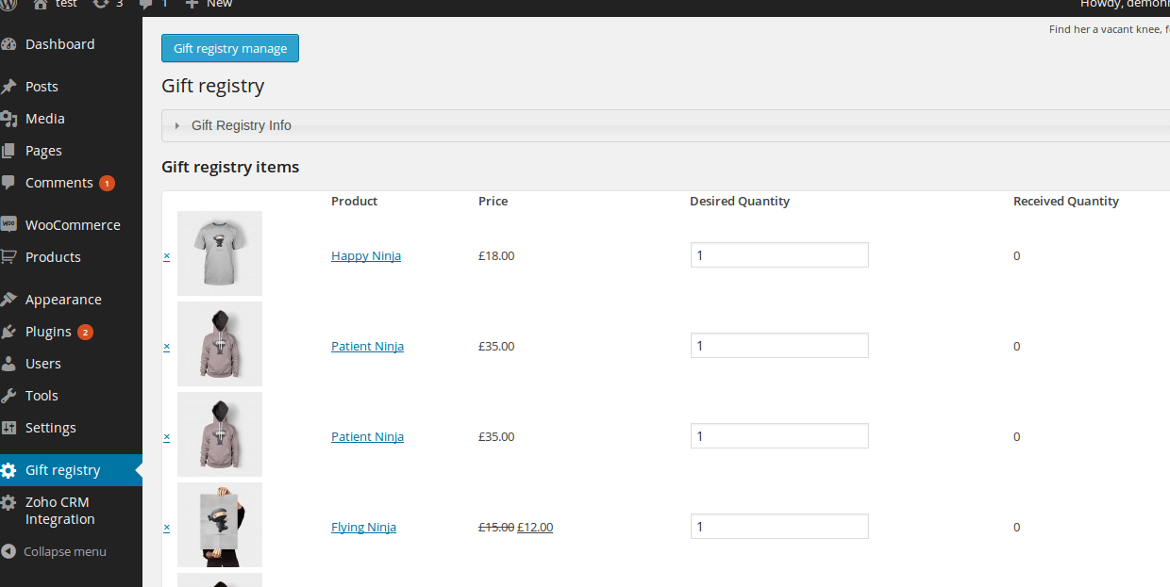This screenshot has height=587, width=1170.
Task: Click the Flying Ninja poster thumbnail
Action: (220, 525)
